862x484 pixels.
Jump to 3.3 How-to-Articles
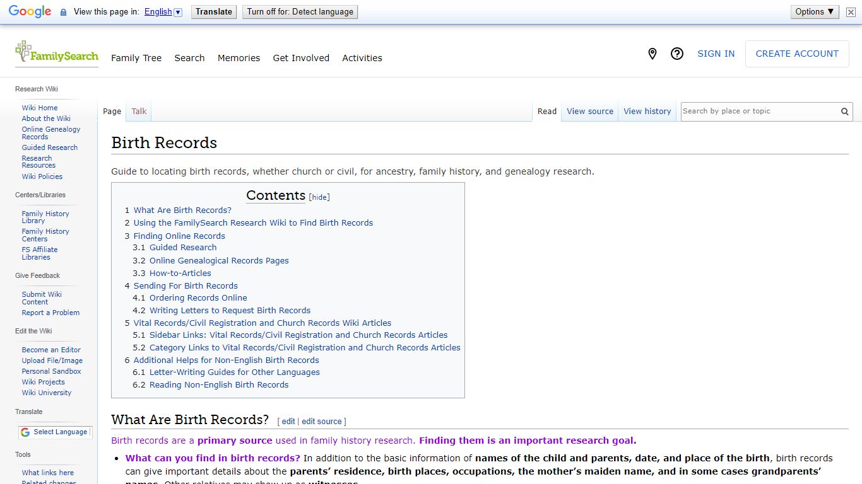pyautogui.click(x=172, y=274)
